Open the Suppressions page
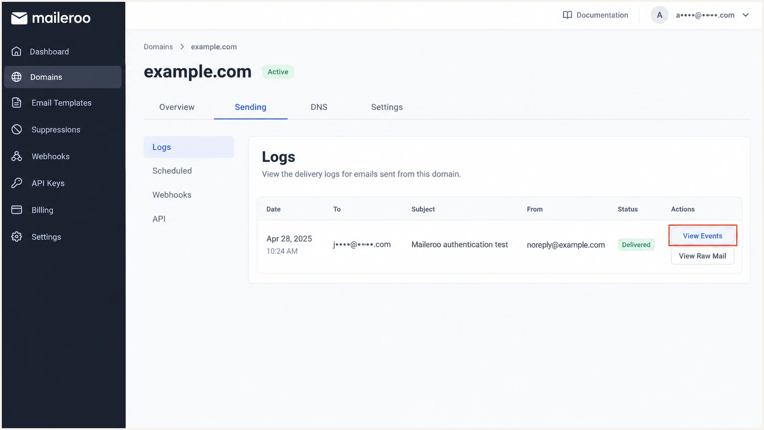This screenshot has width=764, height=430. coord(56,130)
